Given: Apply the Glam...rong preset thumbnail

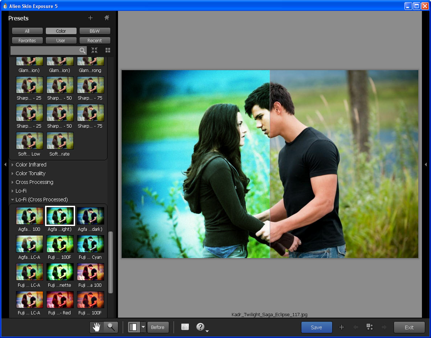Looking at the screenshot, I should pyautogui.click(x=91, y=61).
